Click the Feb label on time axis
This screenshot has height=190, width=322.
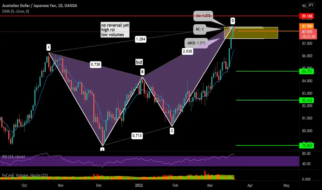175,185
